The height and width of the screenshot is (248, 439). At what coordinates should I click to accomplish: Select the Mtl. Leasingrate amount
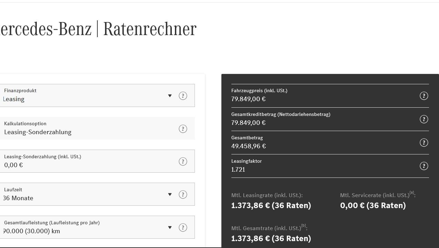tap(271, 205)
